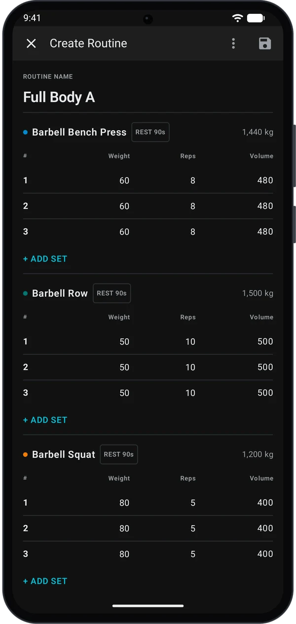Open REST 90s for Barbell Squat
This screenshot has width=296, height=624.
119,454
